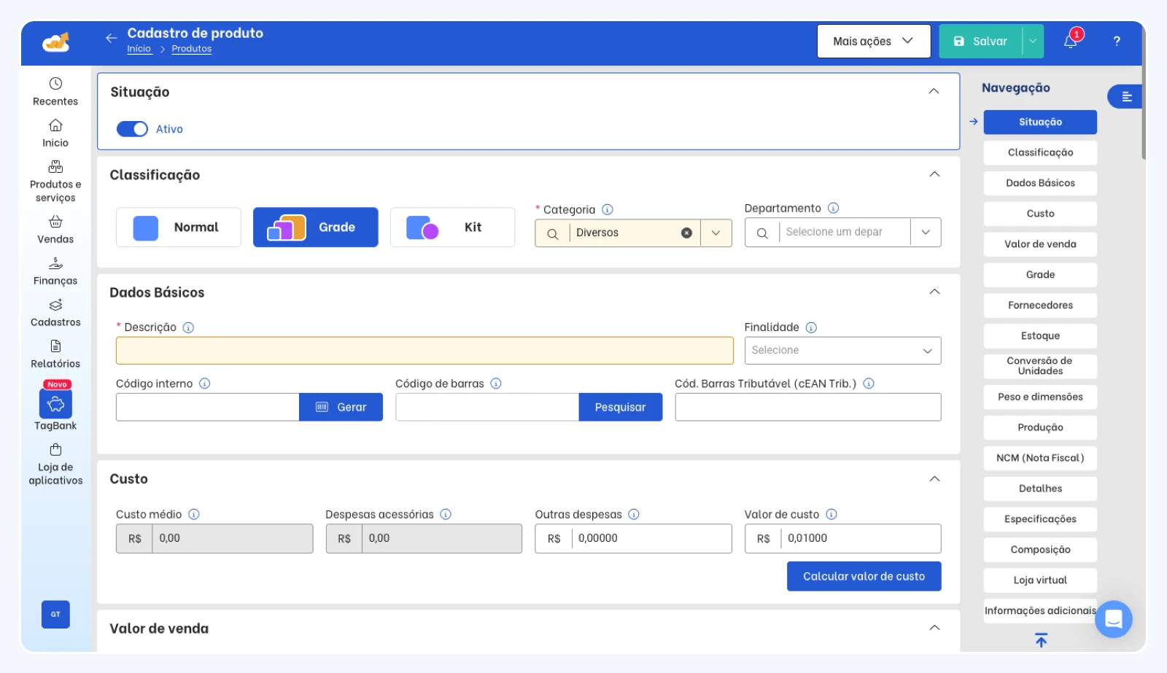Open the Finalidade select dropdown
Image resolution: width=1167 pixels, height=673 pixels.
(842, 351)
